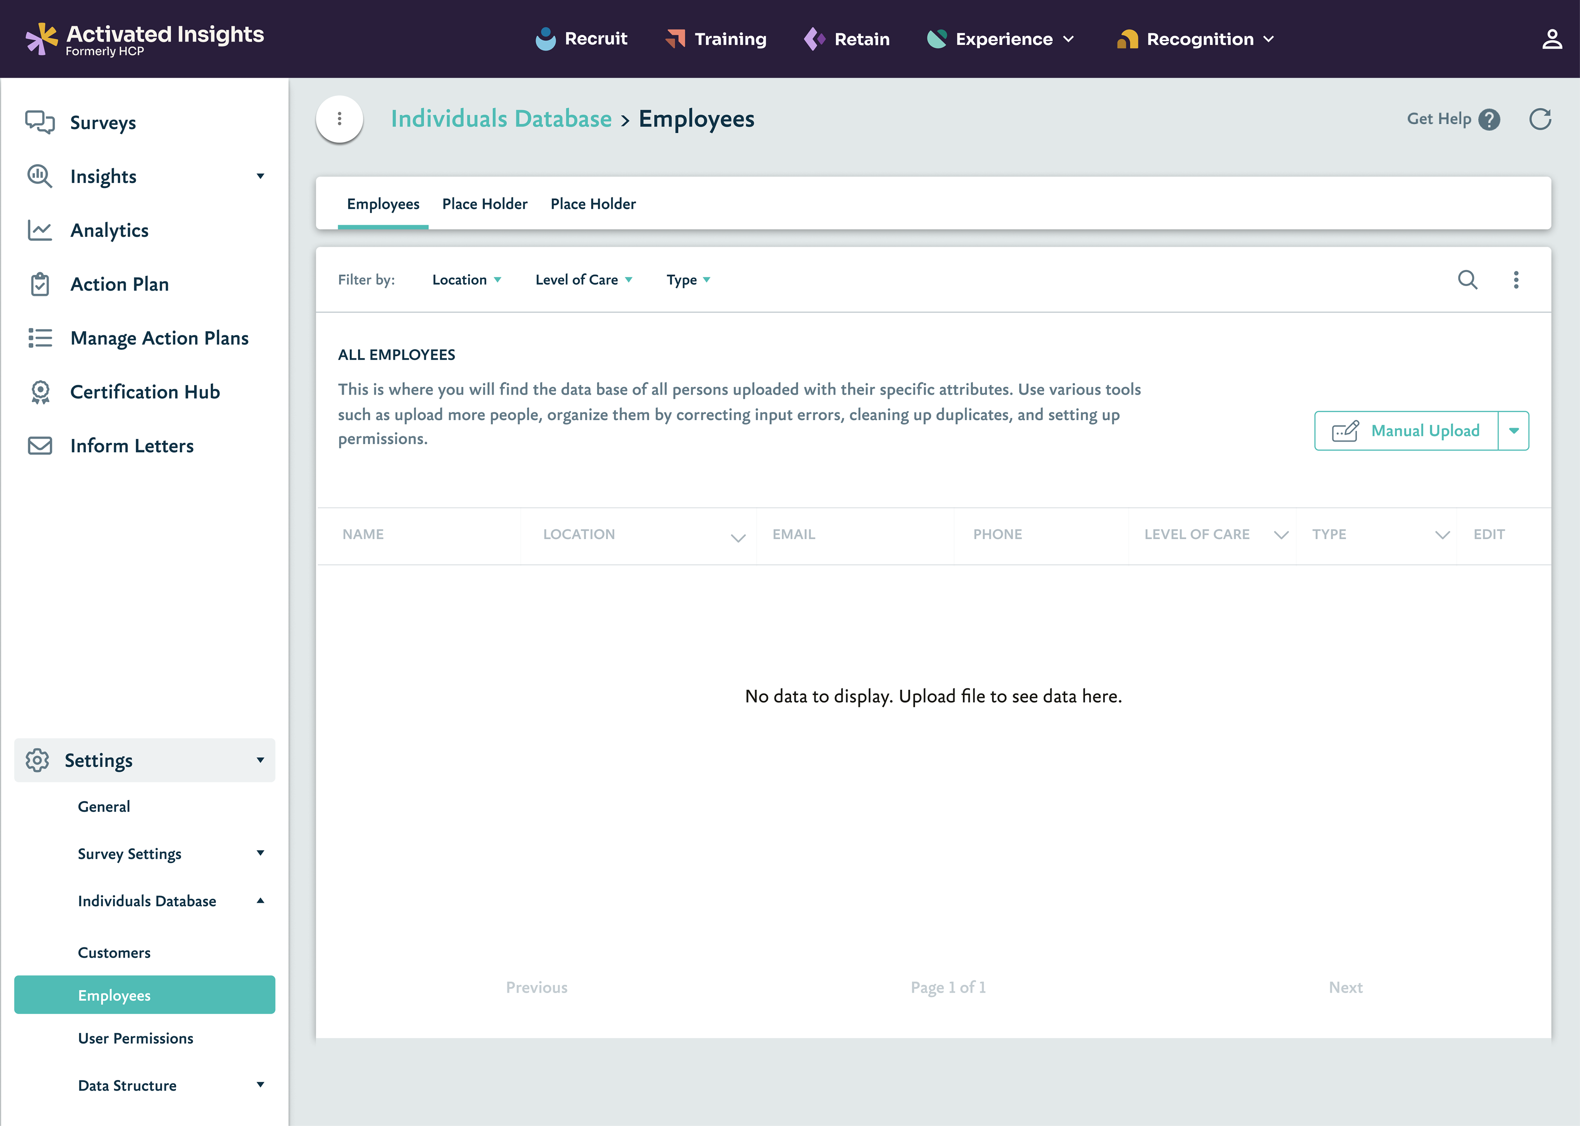The image size is (1580, 1126).
Task: Click the Manual Upload button
Action: (x=1406, y=430)
